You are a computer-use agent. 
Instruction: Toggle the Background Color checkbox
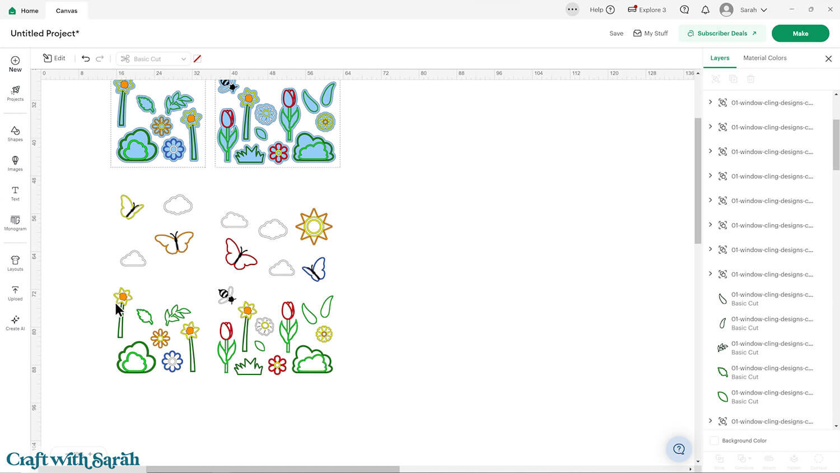point(715,440)
